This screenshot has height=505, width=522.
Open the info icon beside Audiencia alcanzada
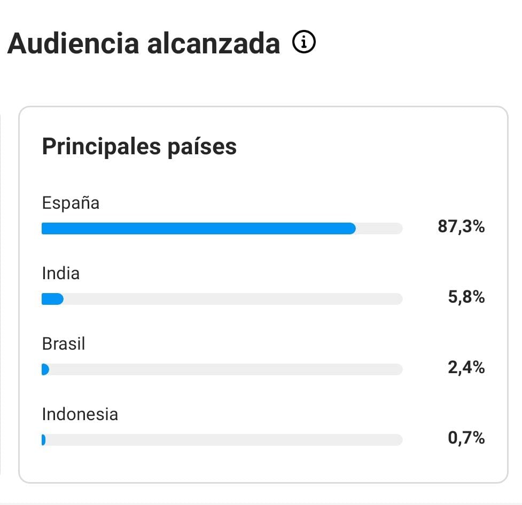303,42
